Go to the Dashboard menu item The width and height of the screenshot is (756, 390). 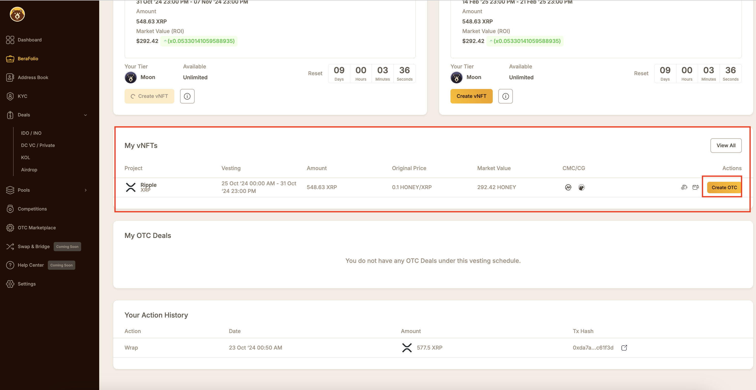click(29, 40)
